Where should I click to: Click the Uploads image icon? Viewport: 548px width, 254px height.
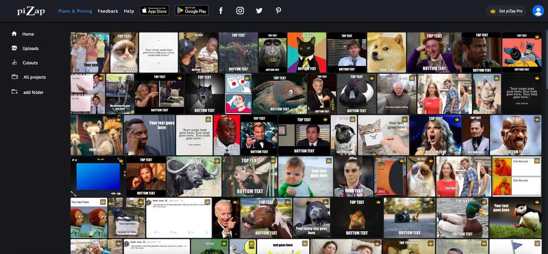pos(15,48)
